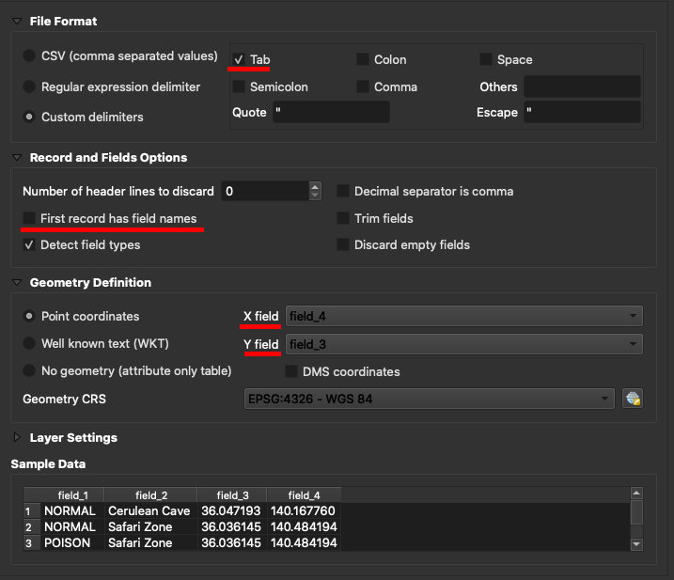Increment header lines to discard stepper
The height and width of the screenshot is (580, 674).
(x=315, y=186)
